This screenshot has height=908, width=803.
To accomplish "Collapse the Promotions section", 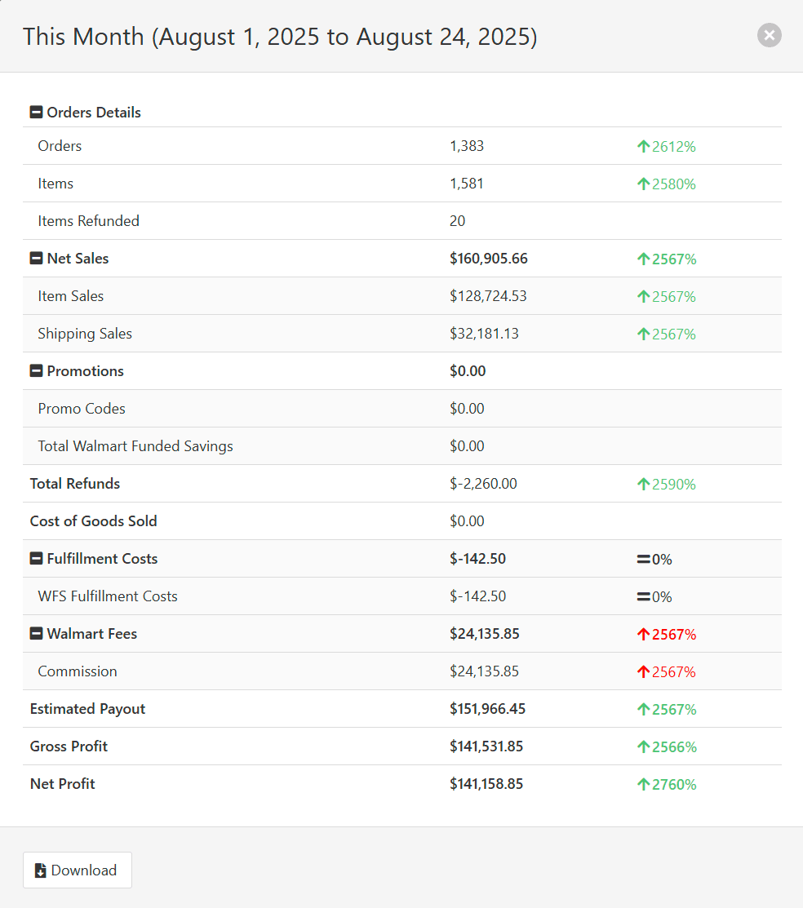I will pyautogui.click(x=35, y=370).
